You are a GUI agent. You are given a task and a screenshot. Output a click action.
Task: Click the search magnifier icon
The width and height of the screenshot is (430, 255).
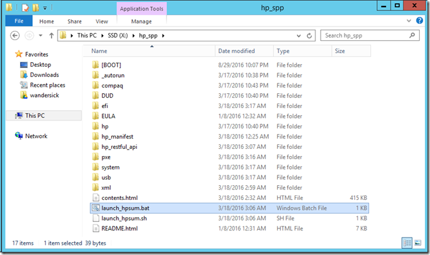[412, 36]
